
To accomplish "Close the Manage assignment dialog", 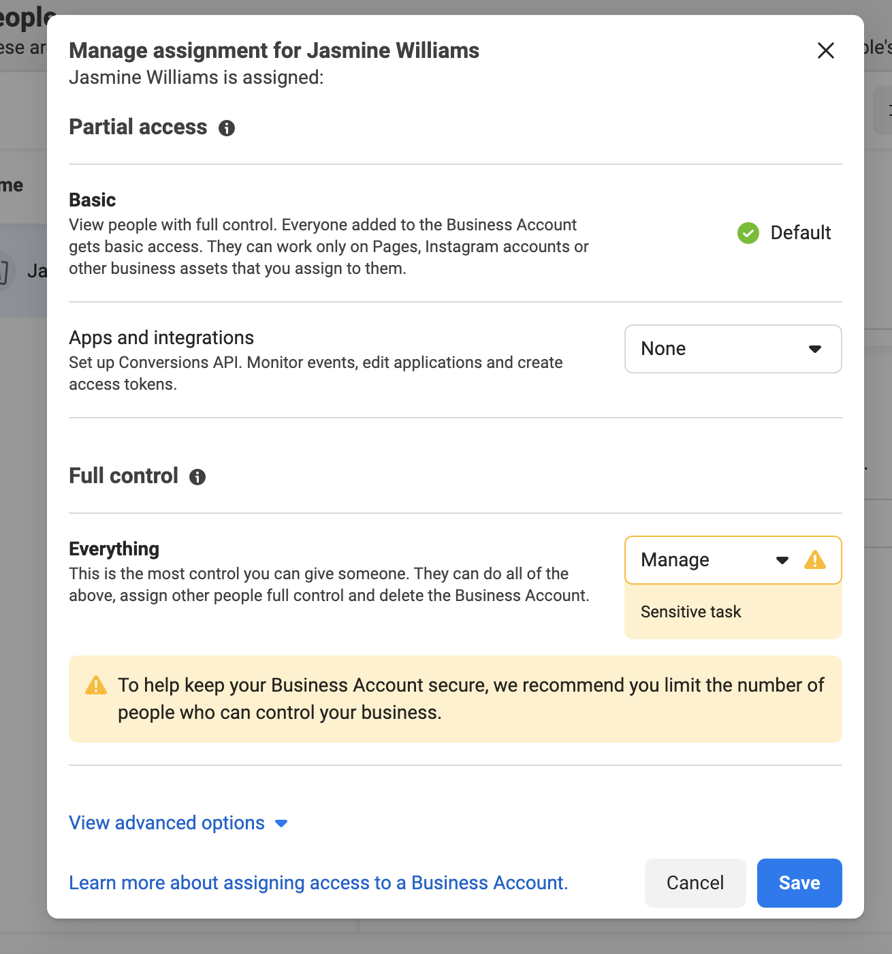I will click(x=825, y=50).
